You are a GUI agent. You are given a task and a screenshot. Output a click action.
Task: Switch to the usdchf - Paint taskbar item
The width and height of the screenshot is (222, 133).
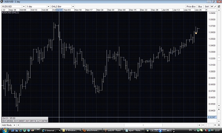click(113, 131)
